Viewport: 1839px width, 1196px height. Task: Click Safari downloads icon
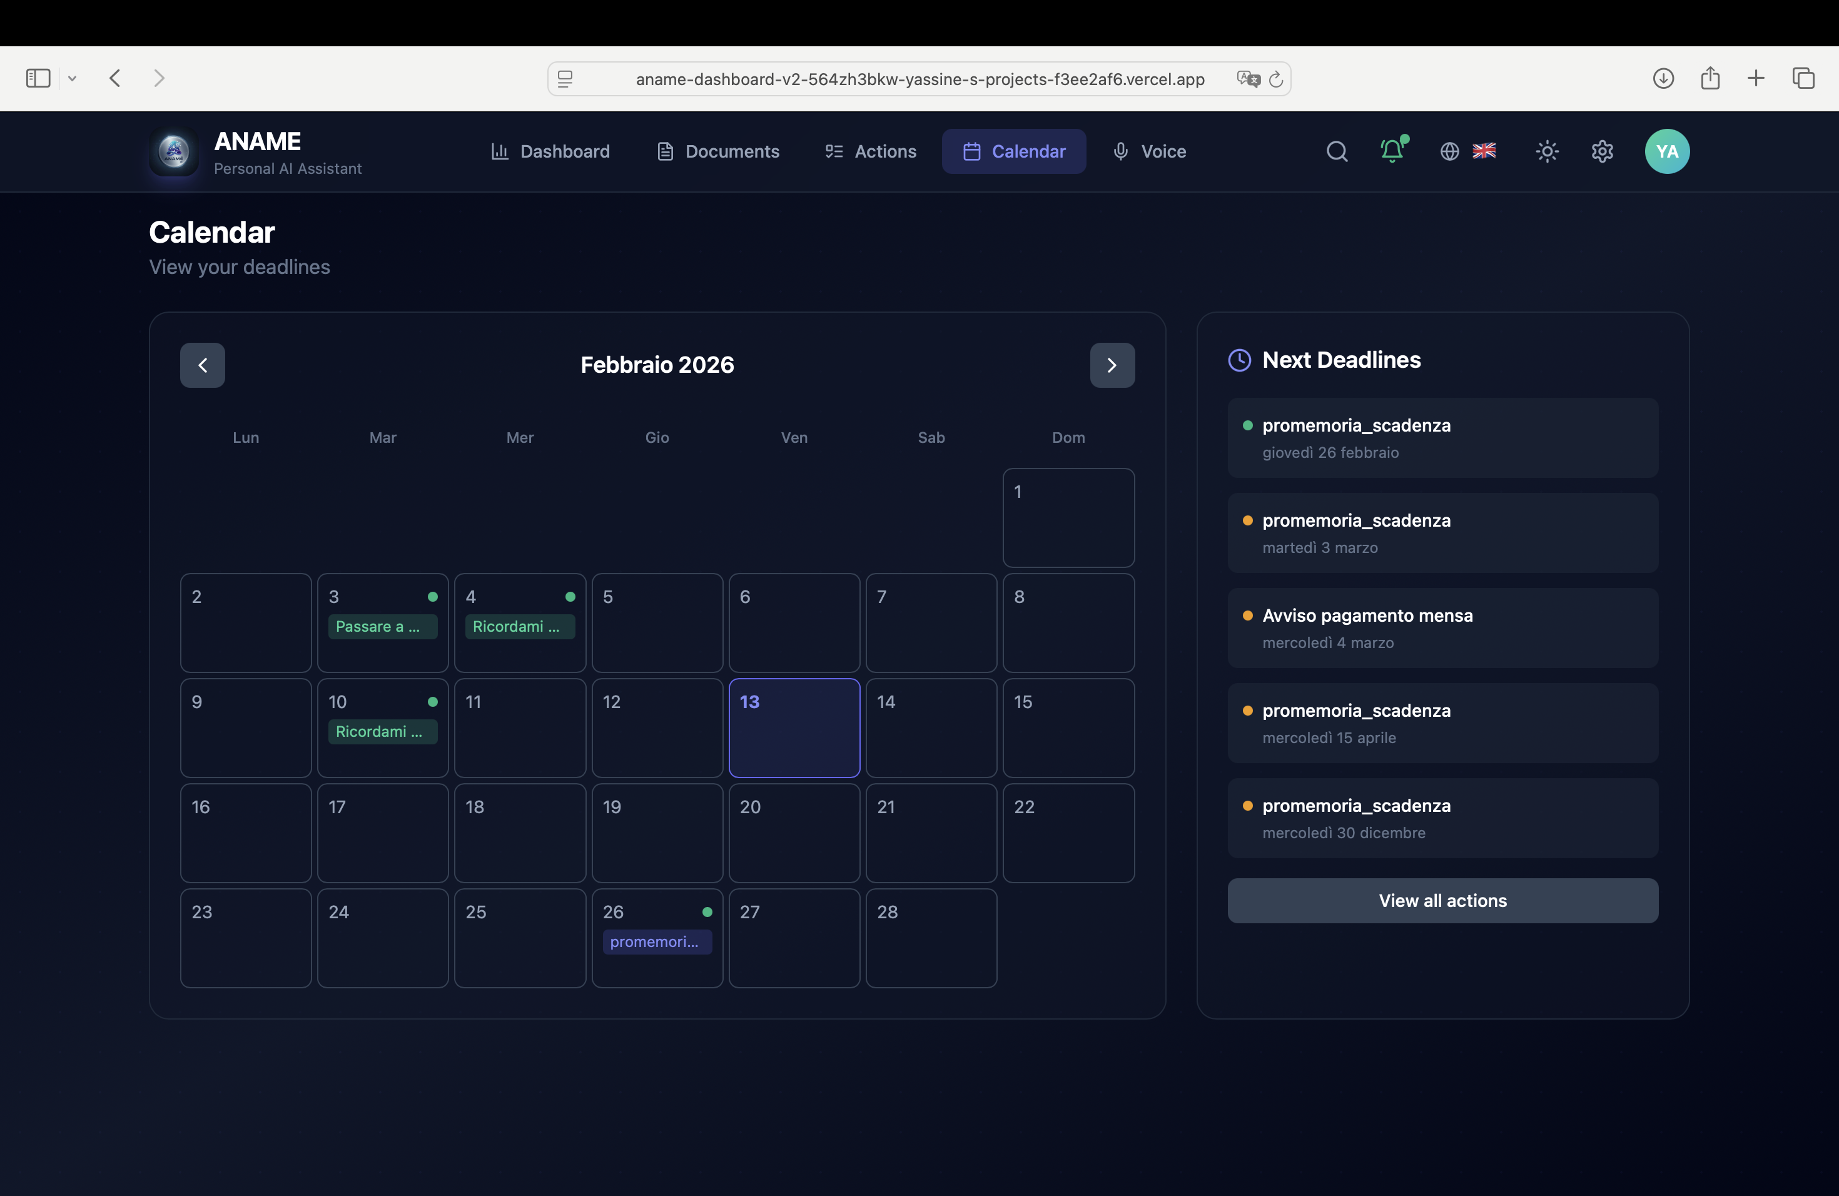tap(1663, 78)
